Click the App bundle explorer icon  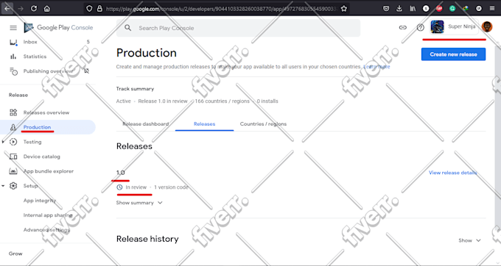(x=13, y=171)
